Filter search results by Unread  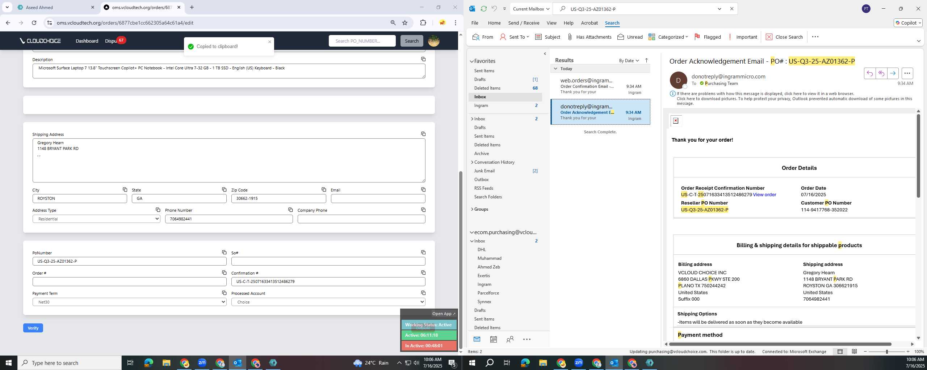click(630, 37)
